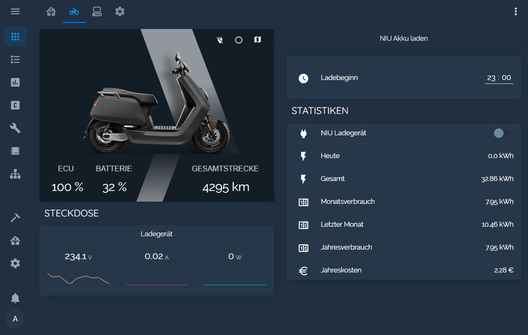Viewport: 528px width, 335px height.
Task: Open developer tools hammer icon
Action: coord(15,218)
